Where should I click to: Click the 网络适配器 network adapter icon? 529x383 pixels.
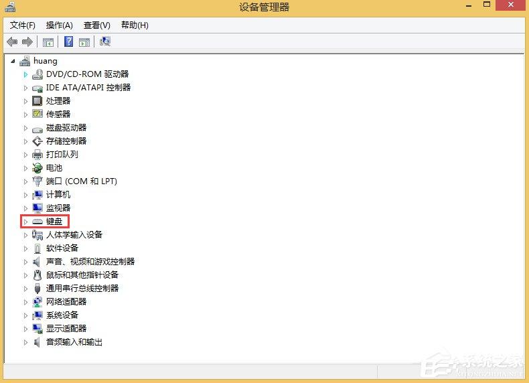37,302
